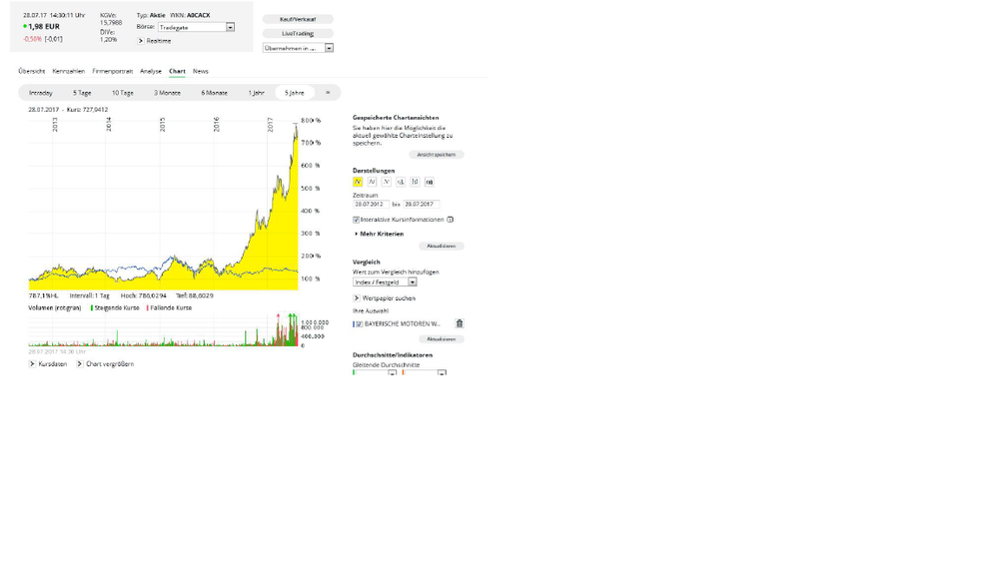
Task: Select 5 Jahre time range
Action: 295,93
